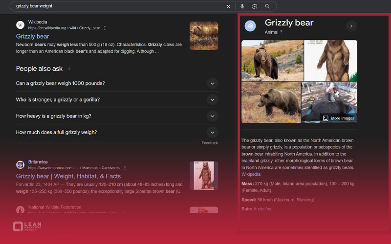This screenshot has height=244, width=391.
Task: Expand Who is stronger, a grizzly or a gorilla
Action: (x=117, y=100)
